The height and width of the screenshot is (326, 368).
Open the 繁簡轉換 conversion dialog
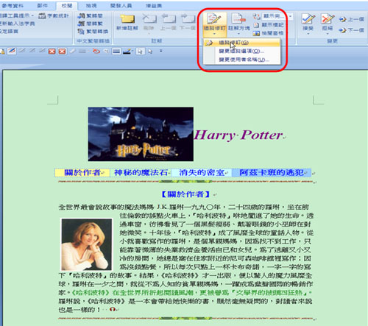click(x=93, y=32)
